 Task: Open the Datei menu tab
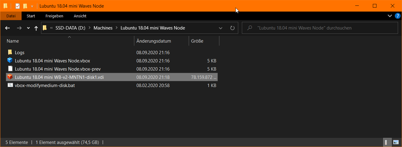click(x=11, y=16)
